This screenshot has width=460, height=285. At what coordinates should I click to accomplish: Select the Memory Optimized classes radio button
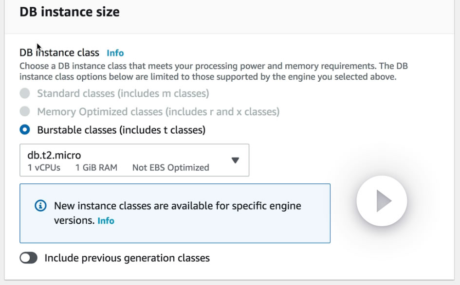(25, 112)
